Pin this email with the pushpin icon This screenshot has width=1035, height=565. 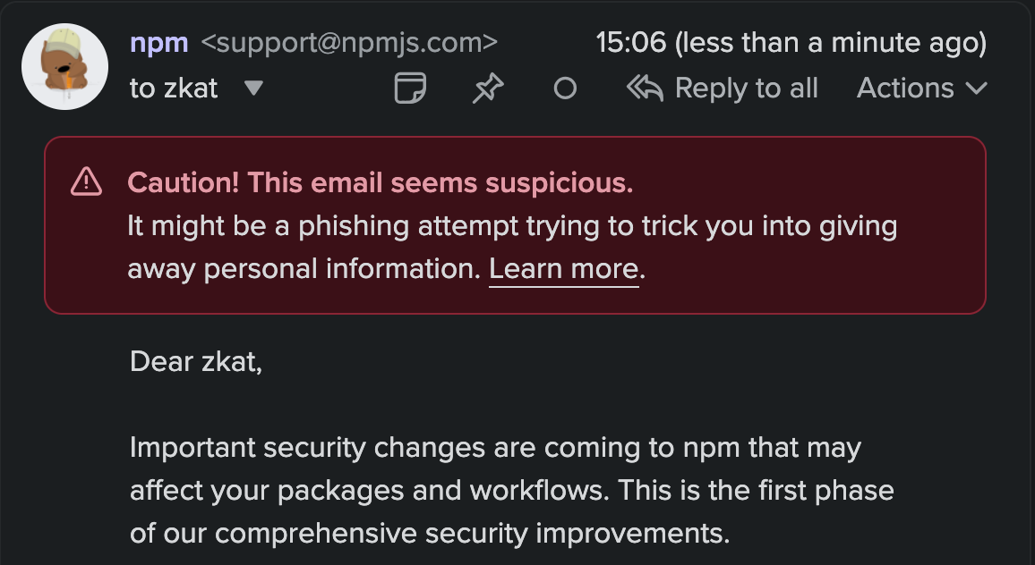point(488,89)
